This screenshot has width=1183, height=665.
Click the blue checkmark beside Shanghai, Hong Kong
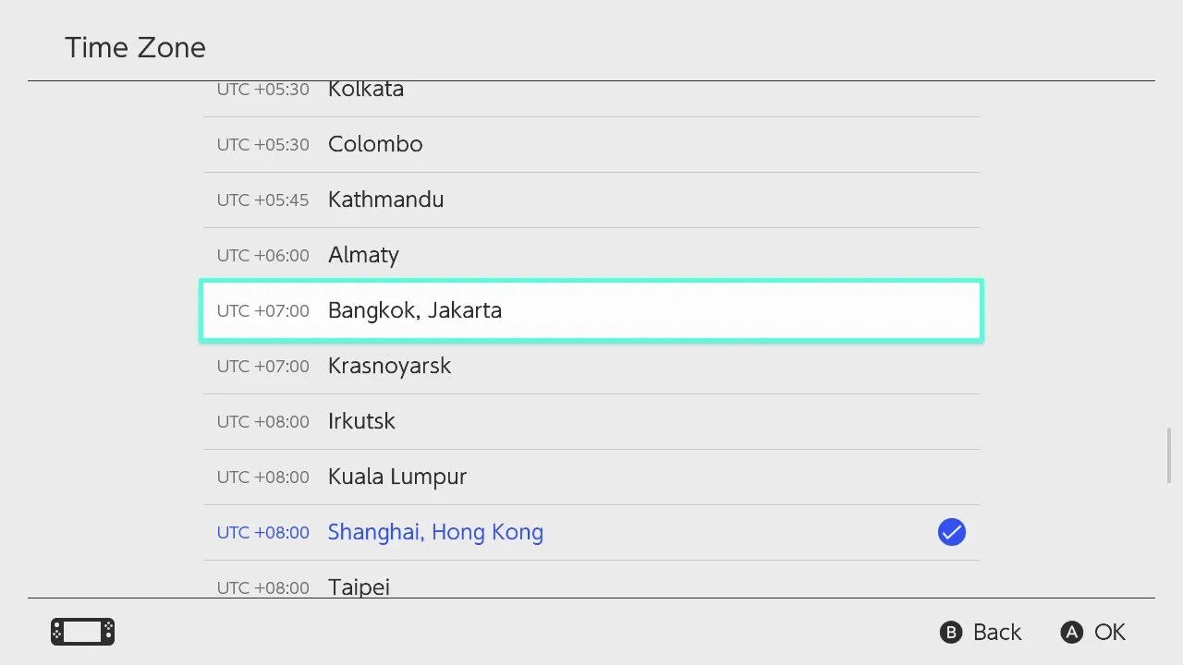(x=951, y=532)
